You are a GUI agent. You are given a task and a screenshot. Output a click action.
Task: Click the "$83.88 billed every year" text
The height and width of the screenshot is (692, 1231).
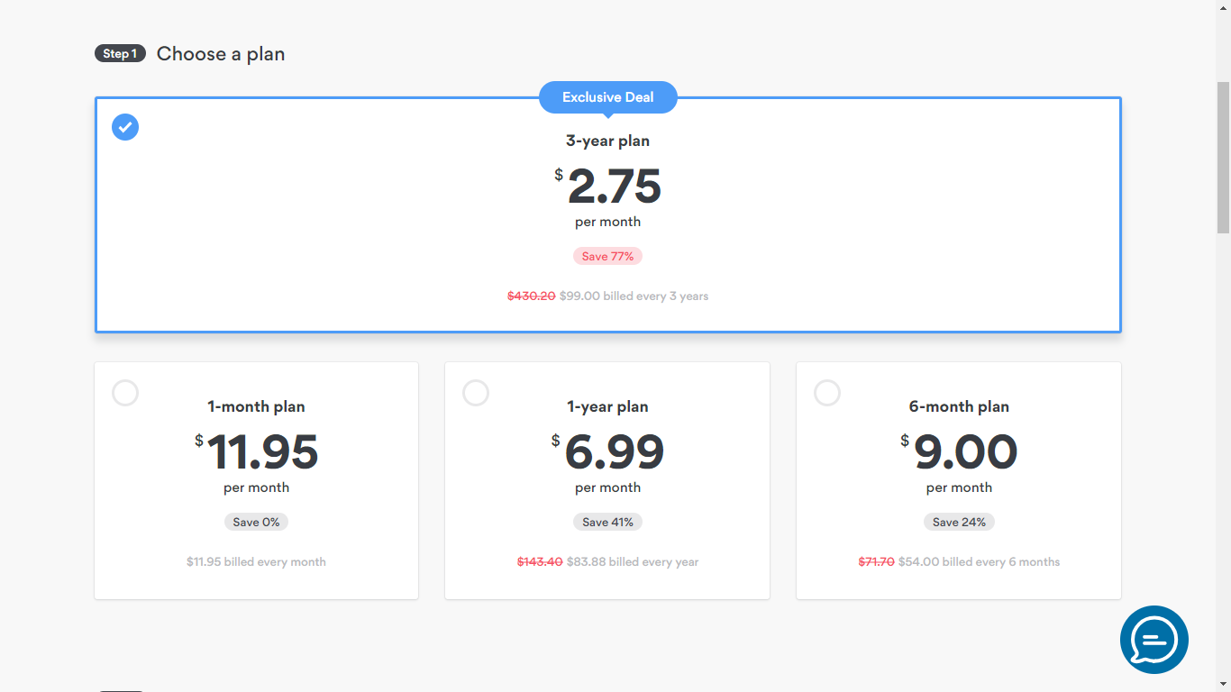pyautogui.click(x=633, y=562)
